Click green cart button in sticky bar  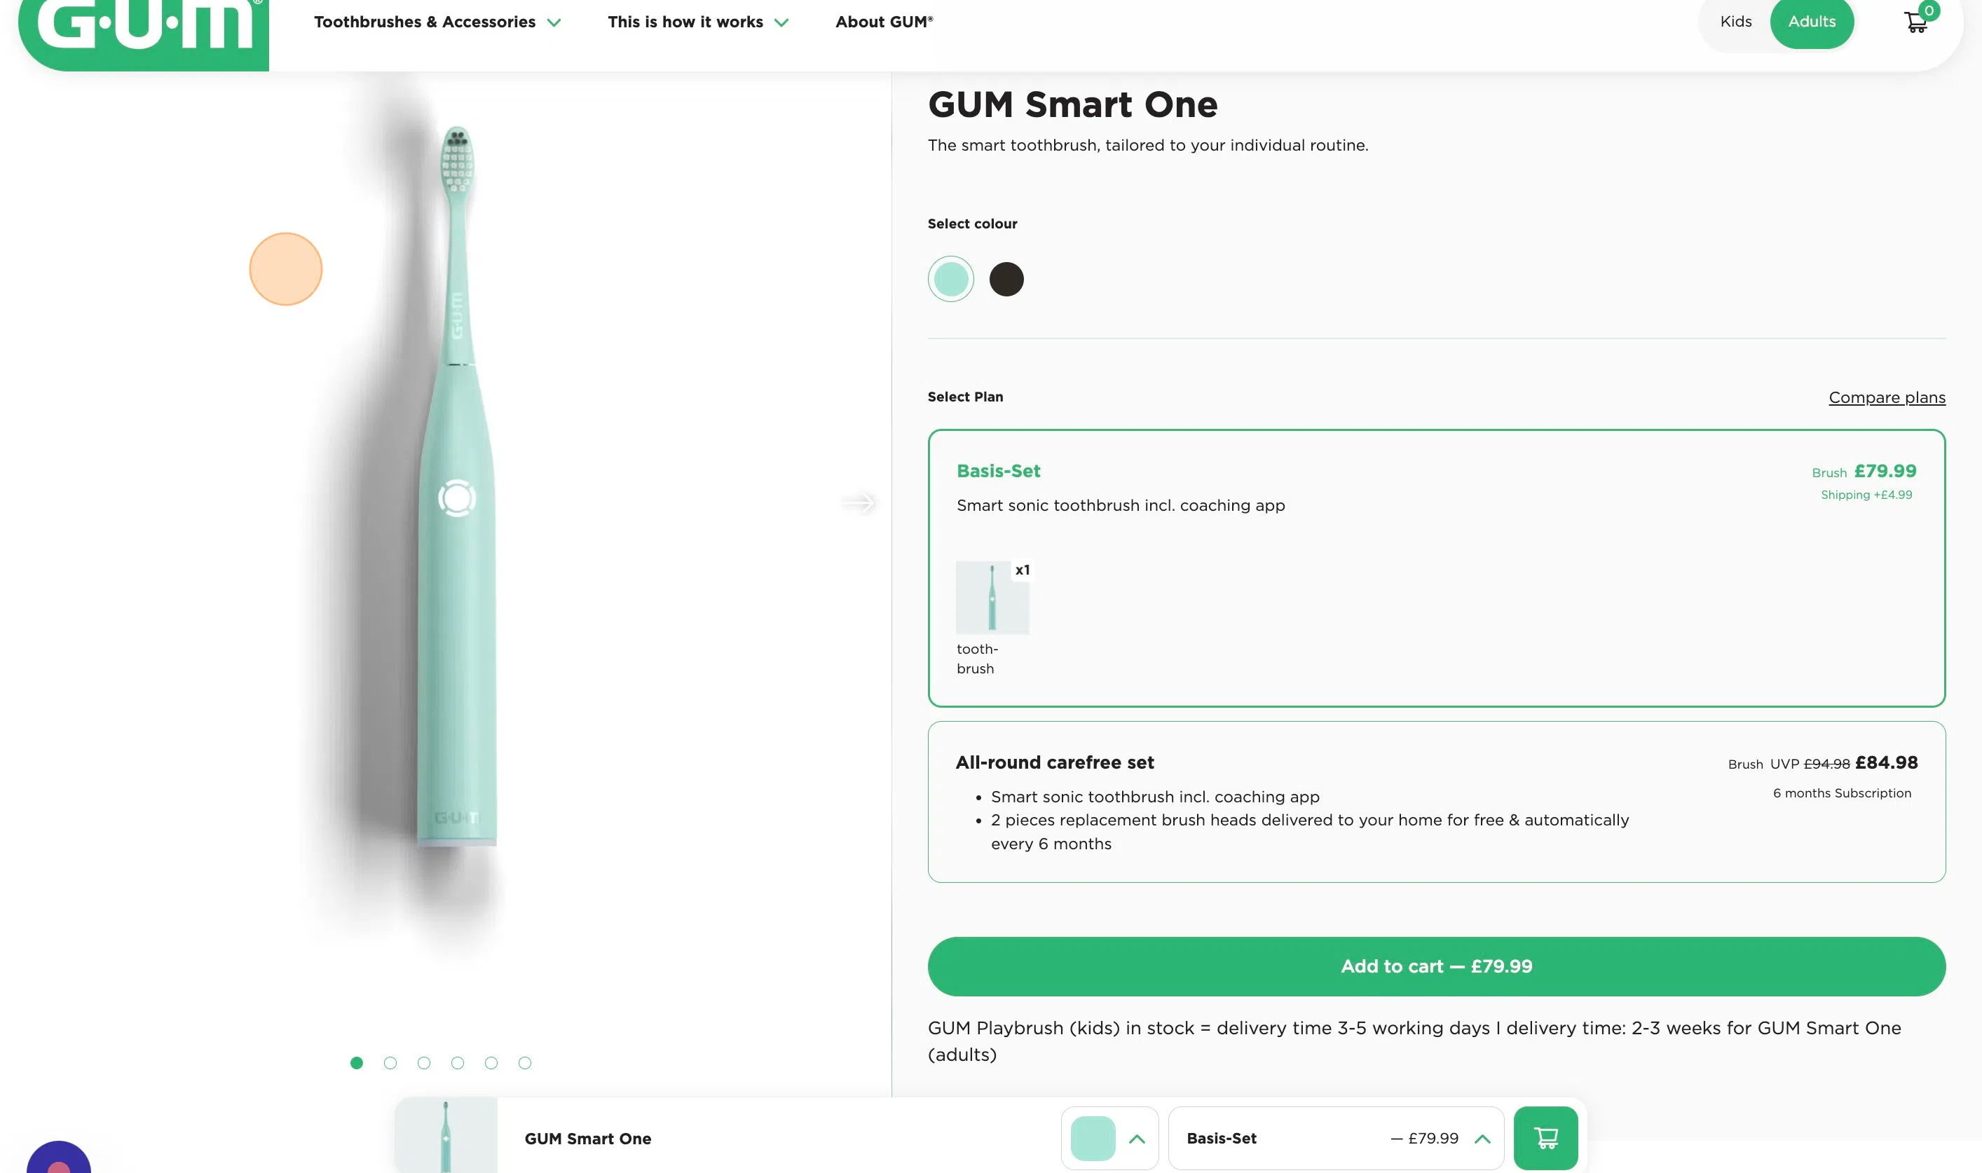click(1545, 1137)
